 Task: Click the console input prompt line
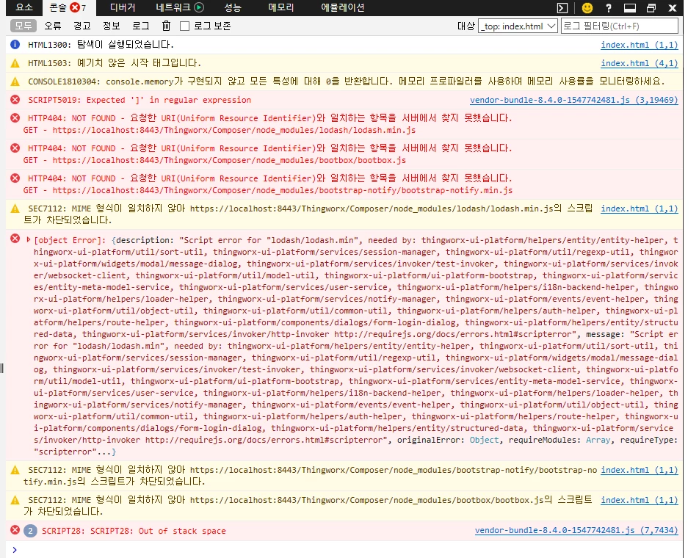click(344, 549)
